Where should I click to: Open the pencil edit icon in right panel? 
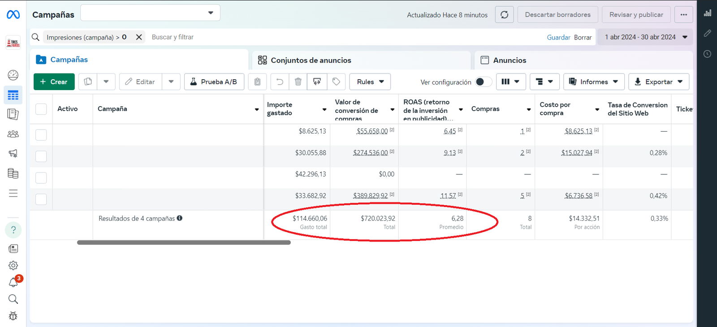708,33
